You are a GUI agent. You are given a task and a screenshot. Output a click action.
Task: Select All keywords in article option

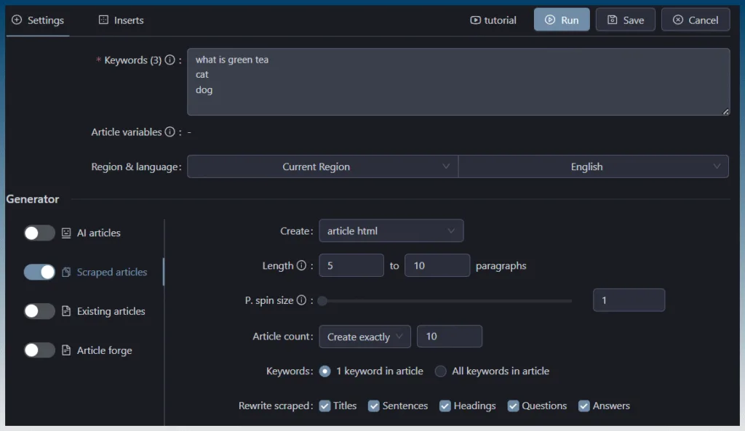coord(440,371)
